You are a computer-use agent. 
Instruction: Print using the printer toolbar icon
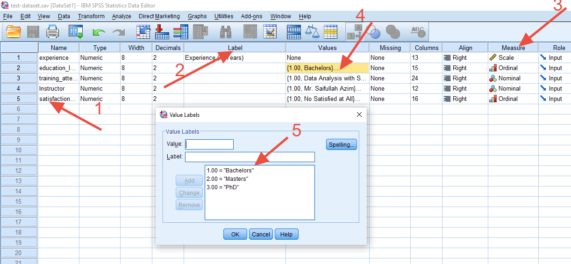[53, 32]
